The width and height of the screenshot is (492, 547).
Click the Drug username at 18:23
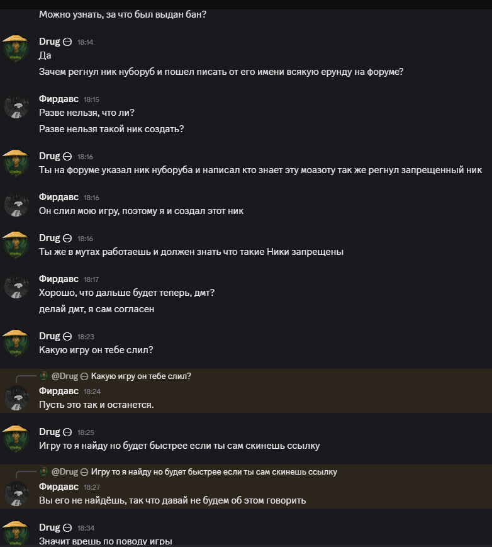click(x=49, y=336)
